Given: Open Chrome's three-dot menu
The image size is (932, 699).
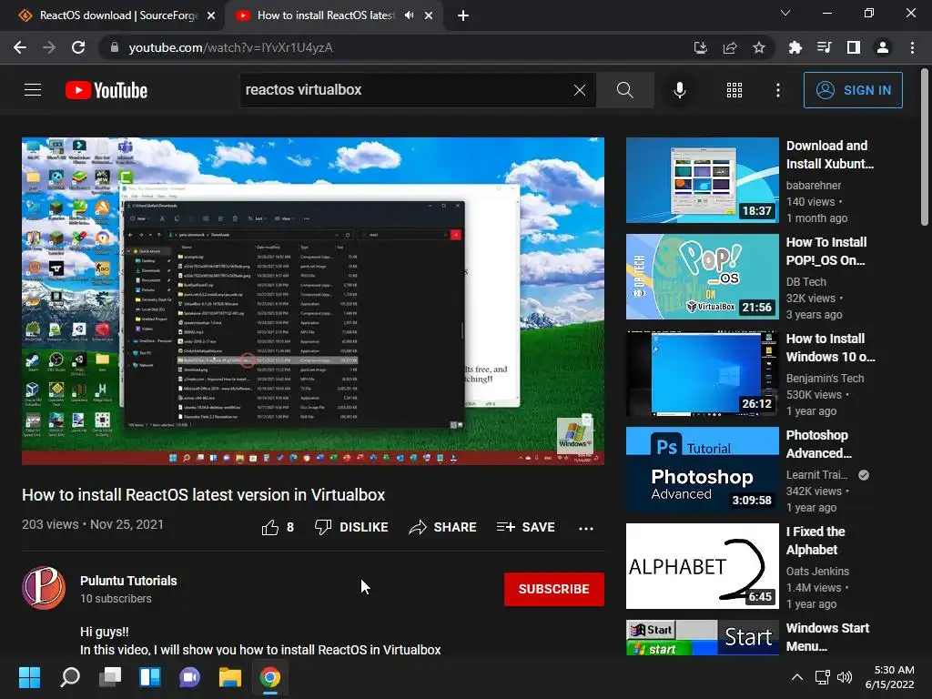Looking at the screenshot, I should tap(912, 47).
